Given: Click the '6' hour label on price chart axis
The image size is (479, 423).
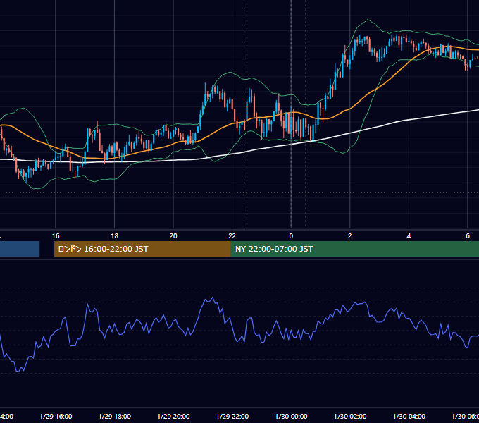Looking at the screenshot, I should (468, 236).
